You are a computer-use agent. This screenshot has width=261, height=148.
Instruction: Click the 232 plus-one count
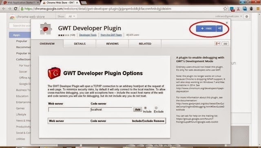[225, 44]
